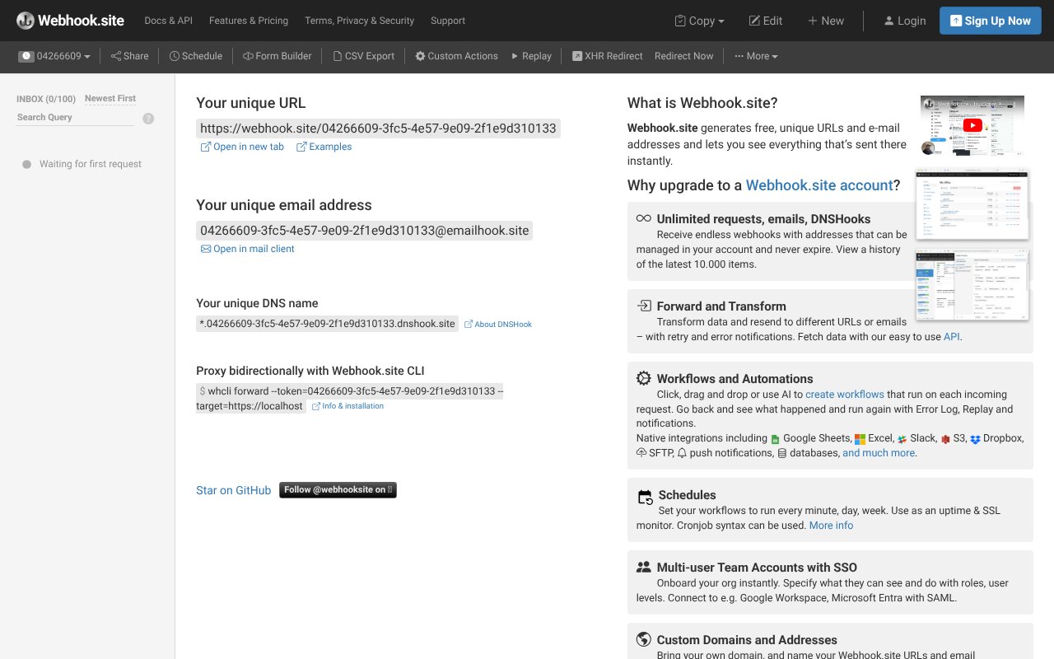The image size is (1054, 659).
Task: Expand the More options dropdown
Action: pyautogui.click(x=755, y=55)
